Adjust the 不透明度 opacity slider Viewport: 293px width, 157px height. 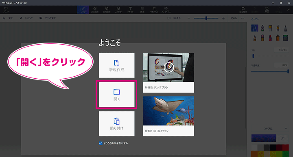[270, 71]
